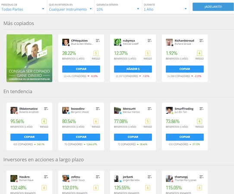Open bwoodinv username link
This screenshot has height=194, width=234.
pos(78,109)
